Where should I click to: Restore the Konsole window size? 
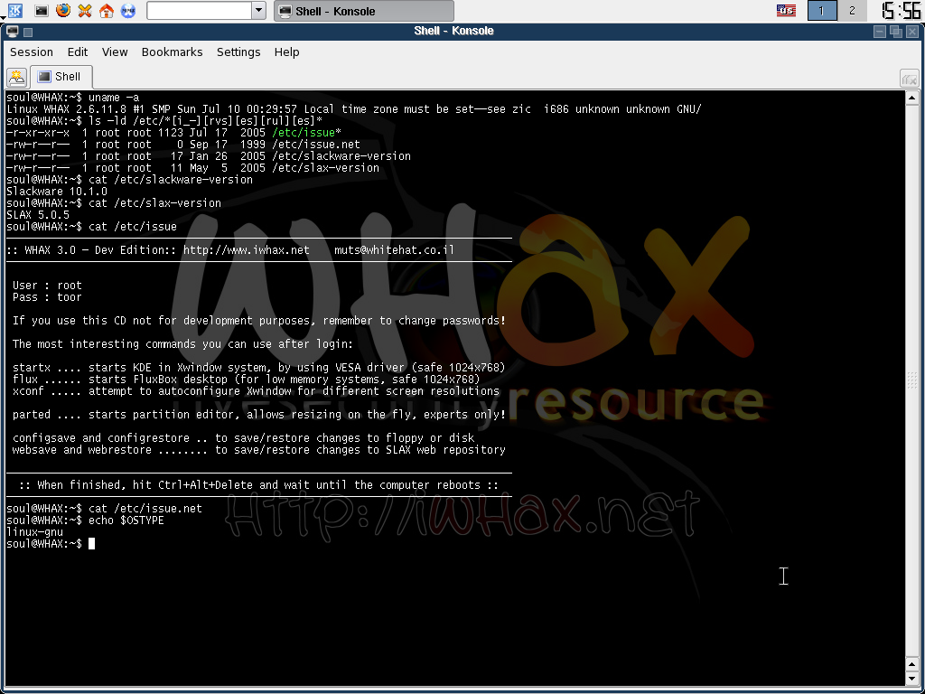(895, 32)
